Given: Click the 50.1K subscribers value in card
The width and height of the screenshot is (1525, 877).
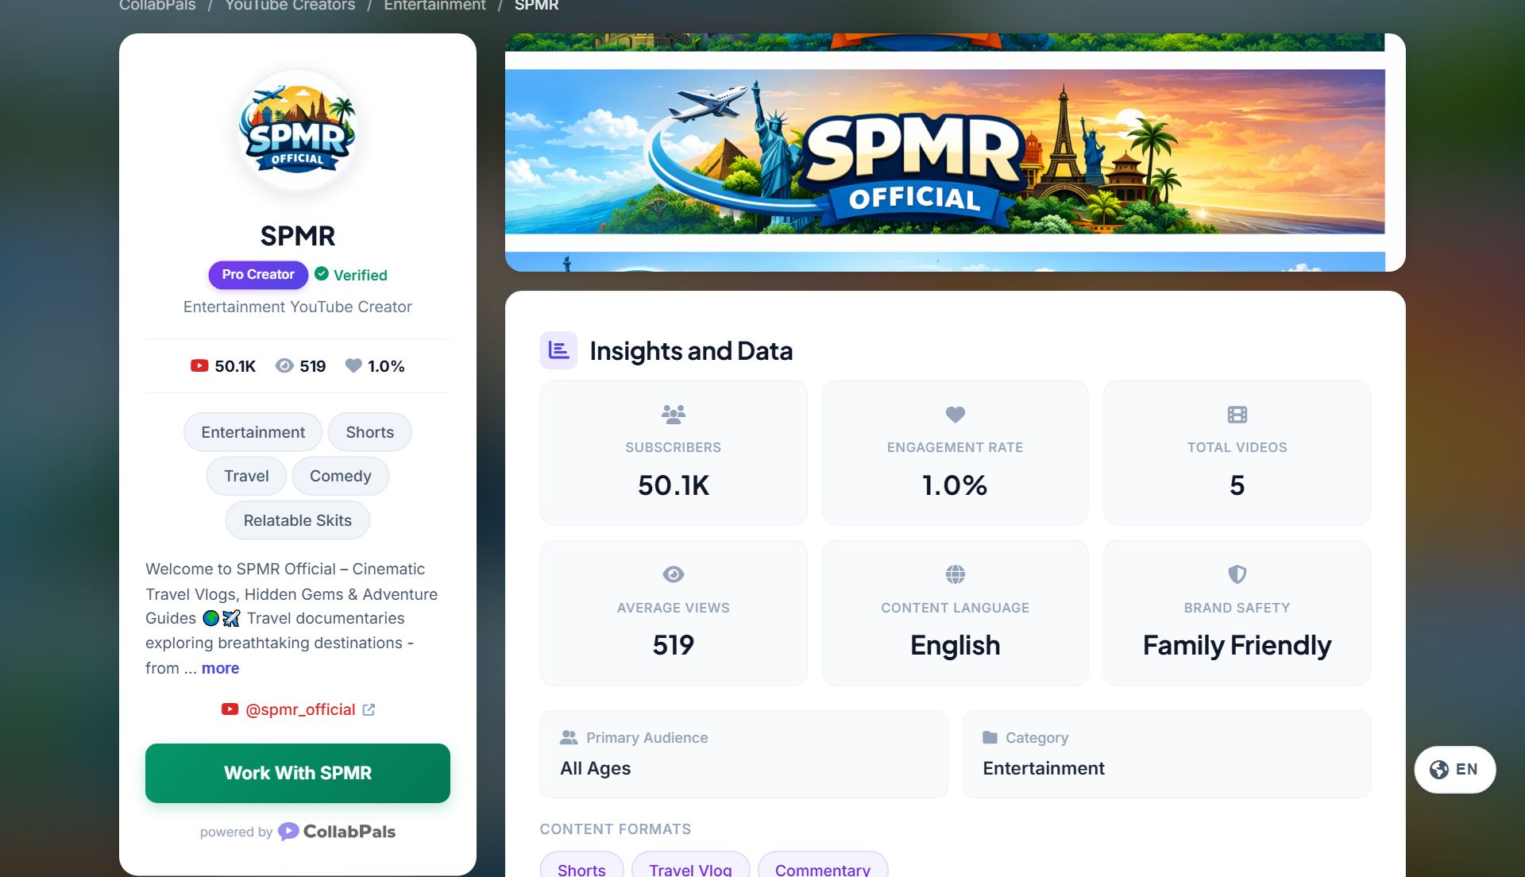Looking at the screenshot, I should coord(674,485).
